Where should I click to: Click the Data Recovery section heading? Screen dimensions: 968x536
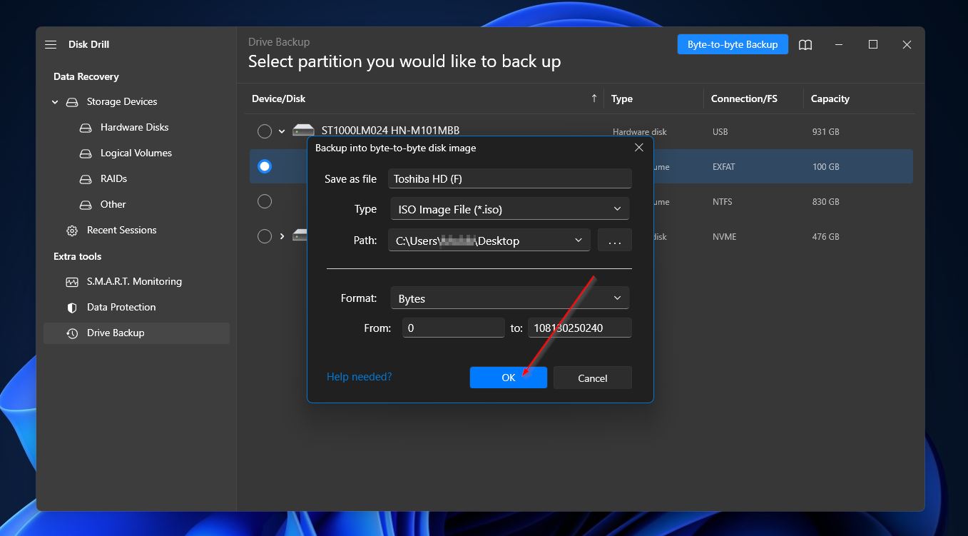click(86, 76)
